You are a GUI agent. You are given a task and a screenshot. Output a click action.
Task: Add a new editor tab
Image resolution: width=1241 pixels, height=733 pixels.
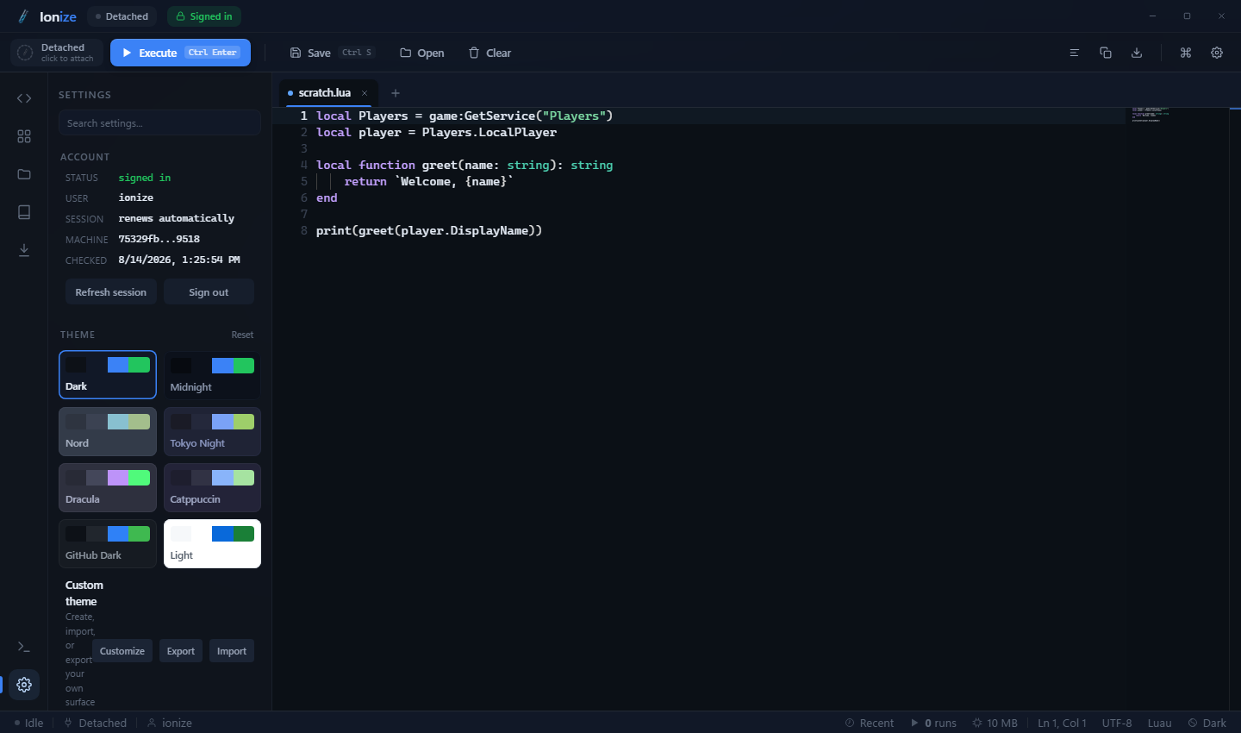[x=396, y=93]
